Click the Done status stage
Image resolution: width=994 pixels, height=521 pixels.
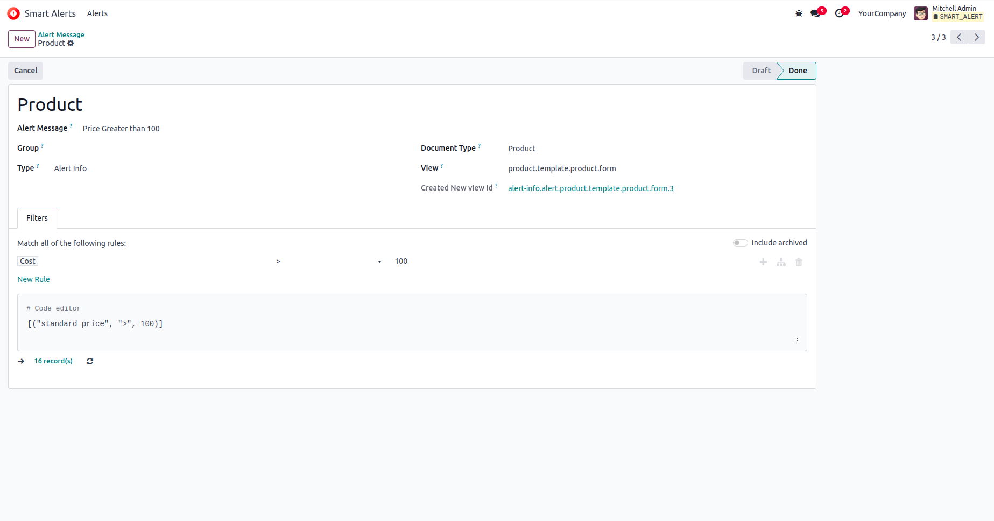[x=798, y=71]
